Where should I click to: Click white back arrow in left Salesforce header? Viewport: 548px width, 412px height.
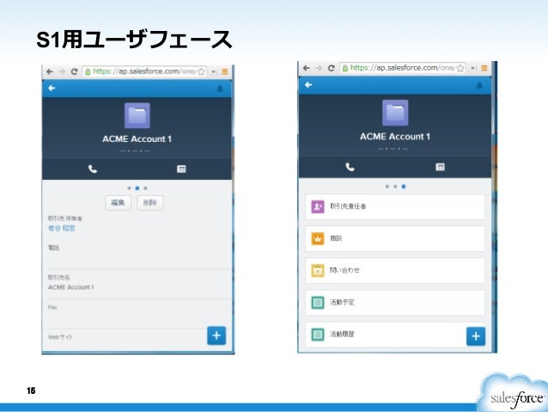click(52, 89)
